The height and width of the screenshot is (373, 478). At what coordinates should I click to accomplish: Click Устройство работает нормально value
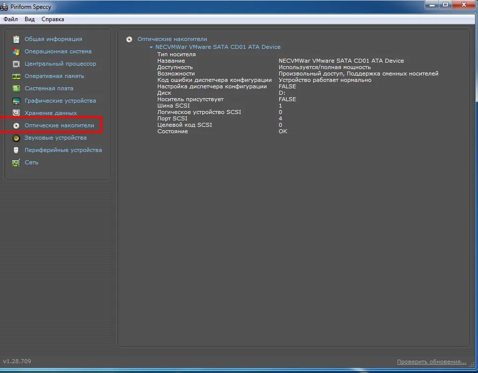tap(325, 80)
